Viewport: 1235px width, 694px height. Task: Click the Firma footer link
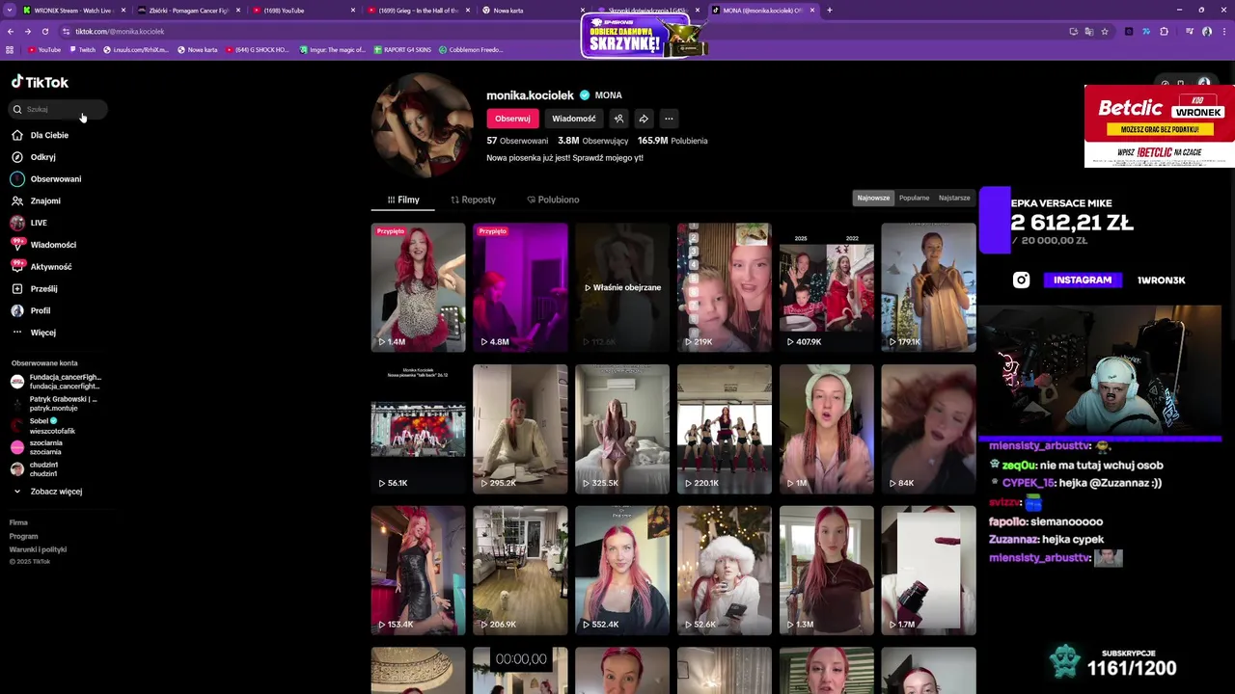[x=18, y=522]
